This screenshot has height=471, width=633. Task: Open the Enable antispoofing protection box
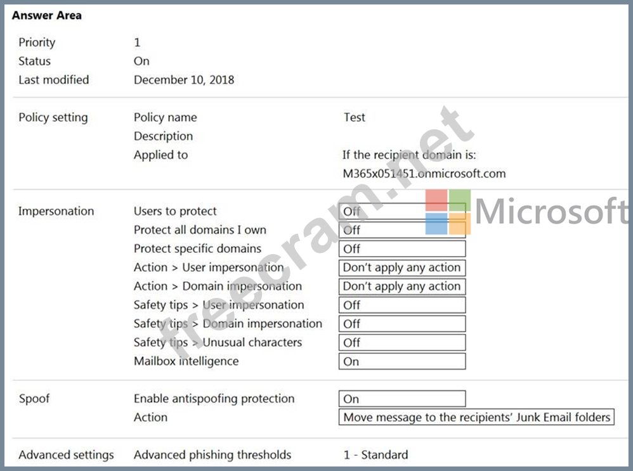401,399
